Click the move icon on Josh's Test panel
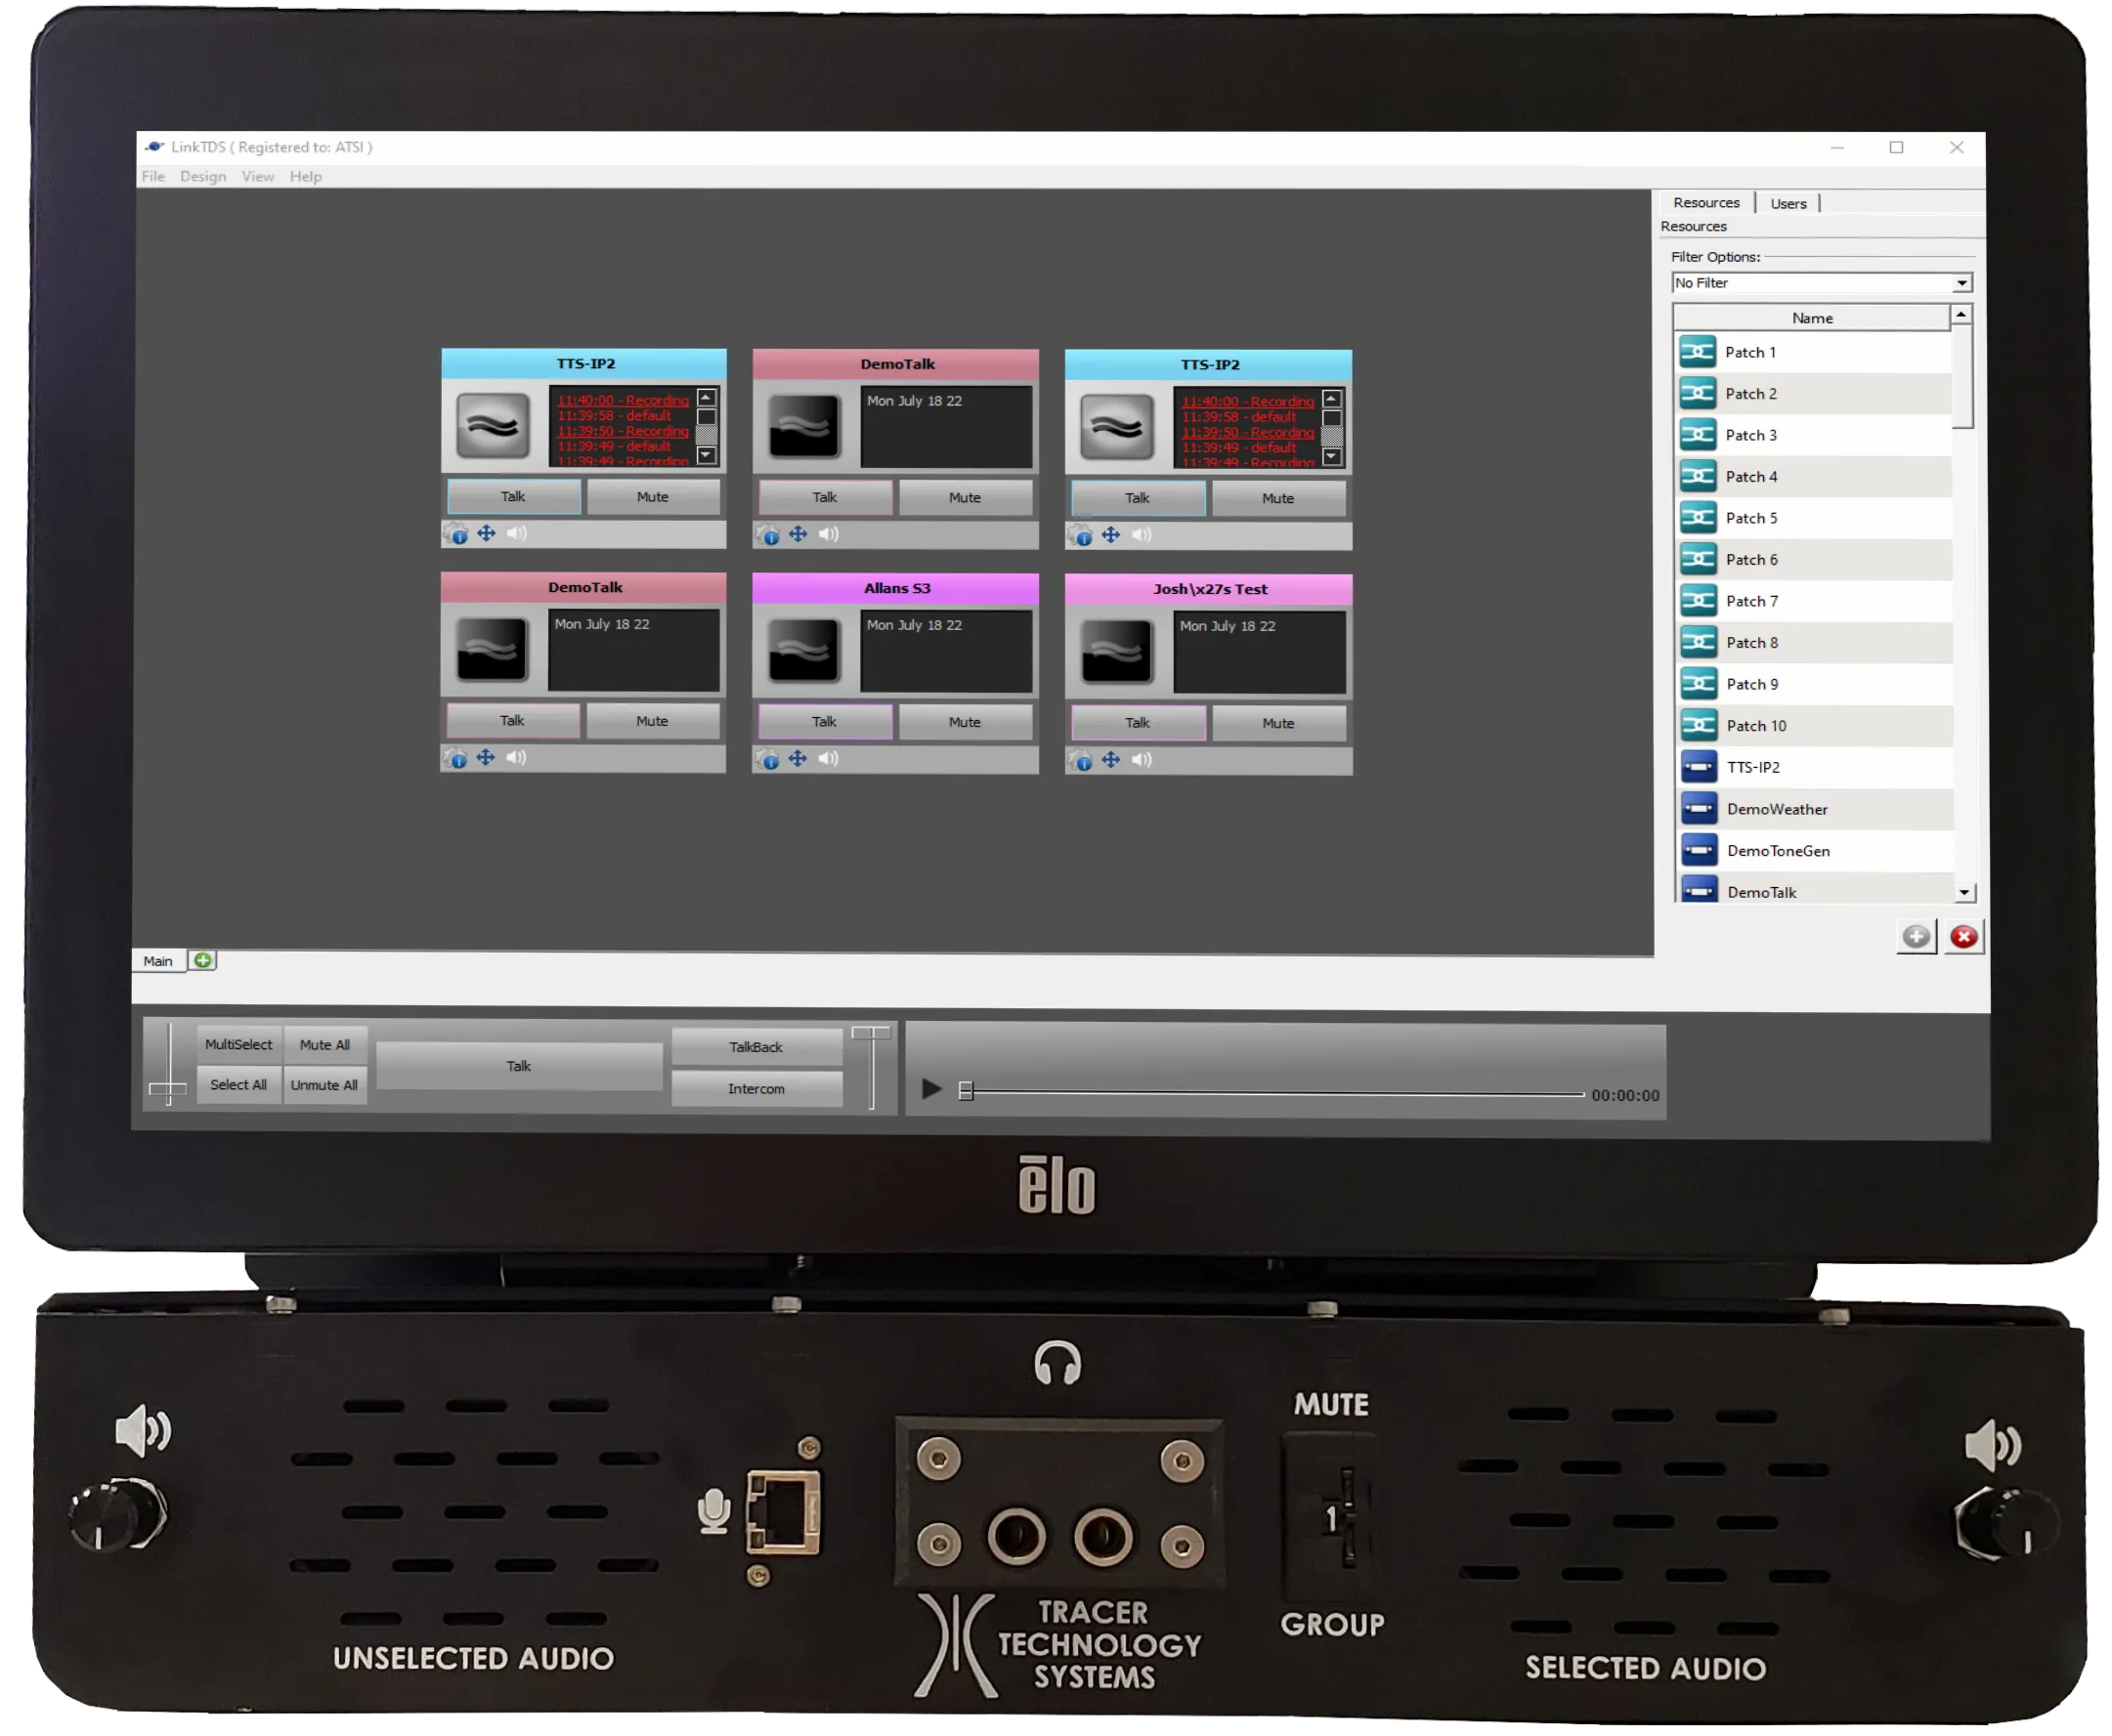 [1110, 759]
